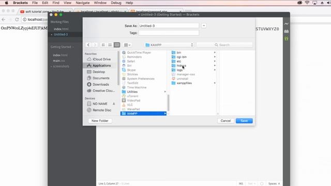Open the group-by arrangement dropdown
The height and width of the screenshot is (186, 331).
pos(127,45)
